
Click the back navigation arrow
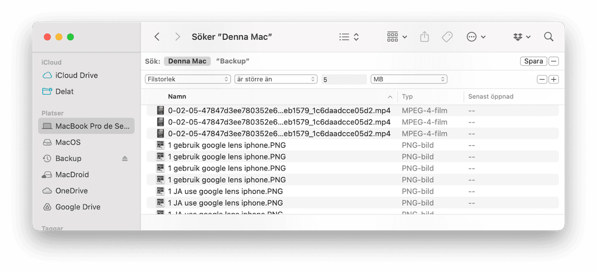pos(157,37)
